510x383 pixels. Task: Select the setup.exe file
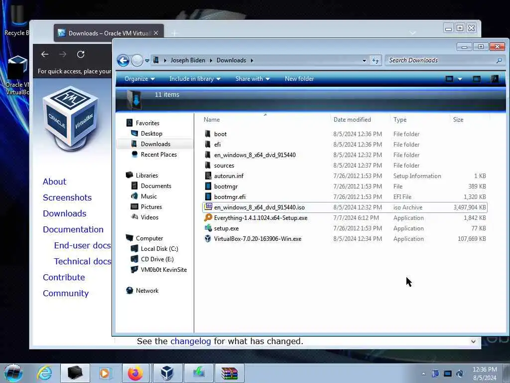click(345, 228)
